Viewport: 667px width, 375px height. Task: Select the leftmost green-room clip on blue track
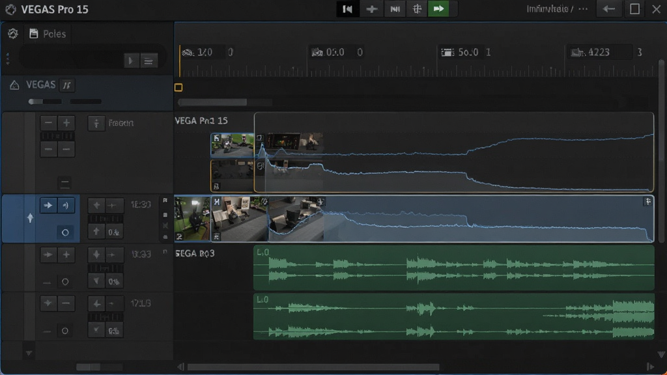coord(192,219)
